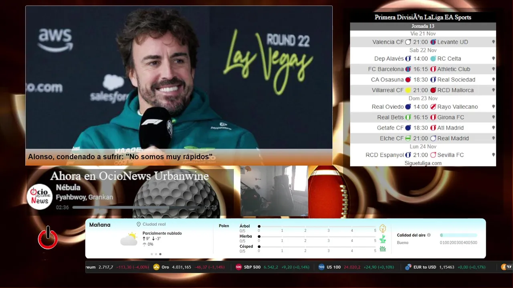Click the Alonso headline caption
Viewport: 513px width, 288px height.
120,157
